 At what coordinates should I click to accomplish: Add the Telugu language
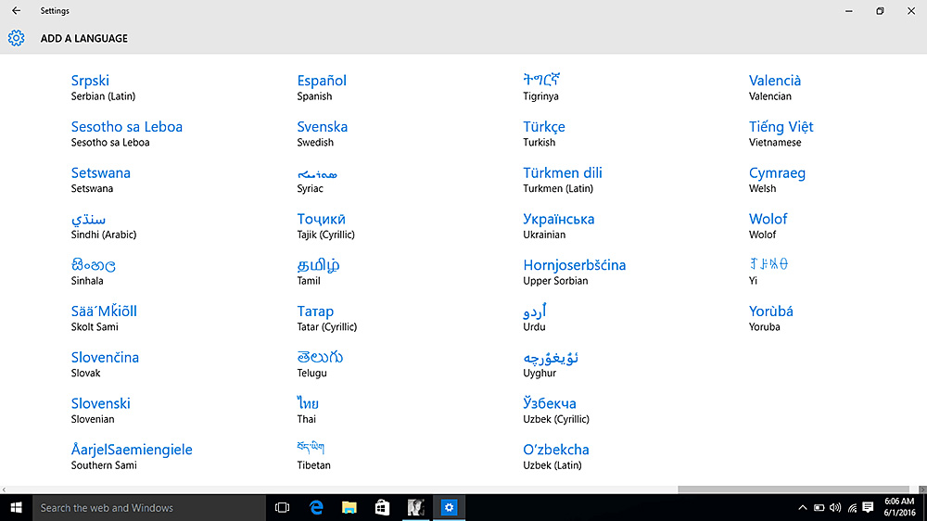320,363
